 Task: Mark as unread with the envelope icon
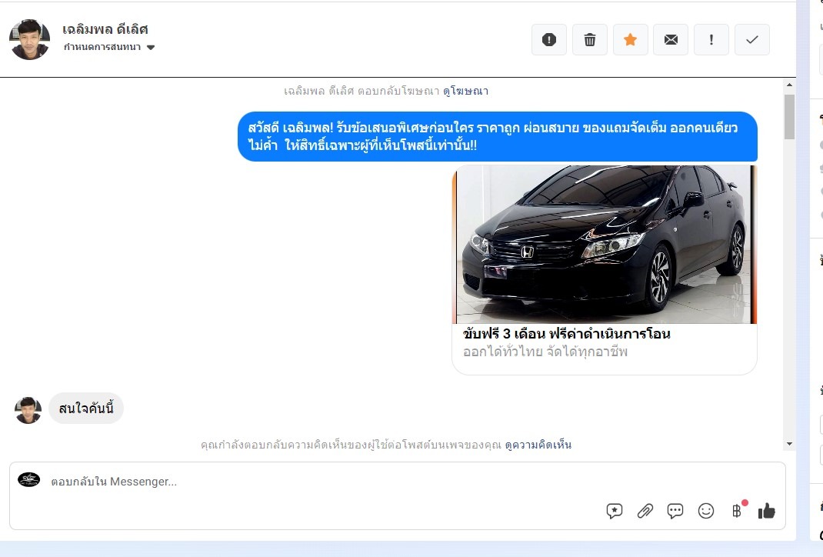(671, 39)
